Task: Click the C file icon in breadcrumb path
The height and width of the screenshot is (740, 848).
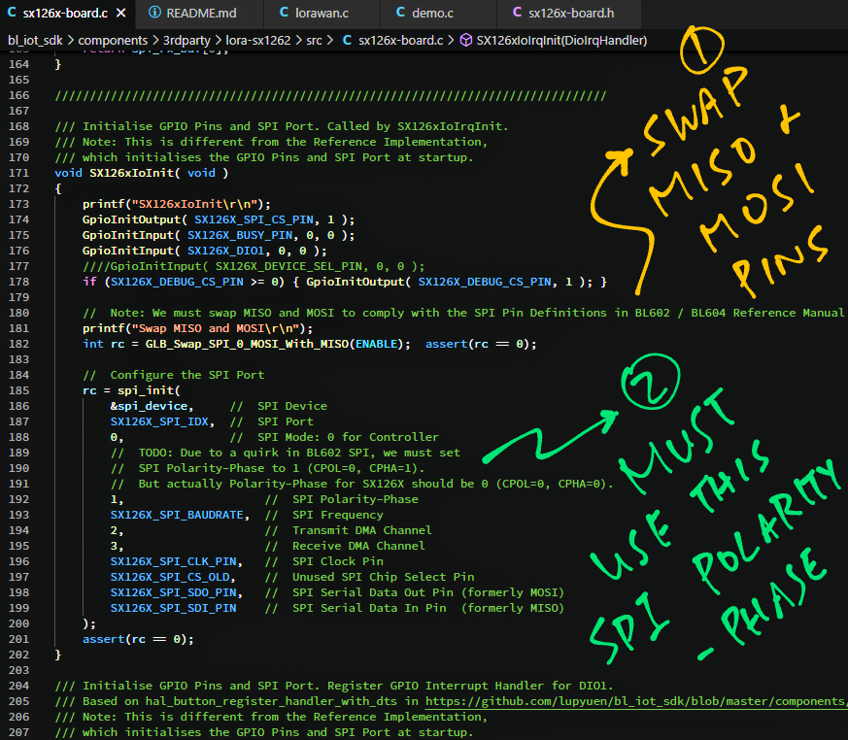Action: coord(347,41)
